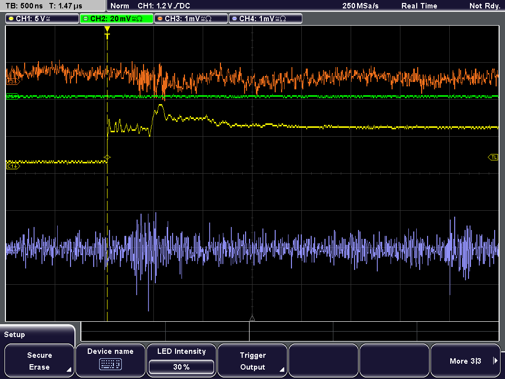505x379 pixels.
Task: Open the Trigger Output menu
Action: (x=252, y=361)
